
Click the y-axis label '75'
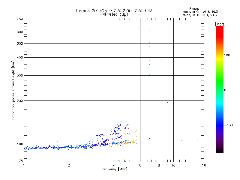coord(21,161)
